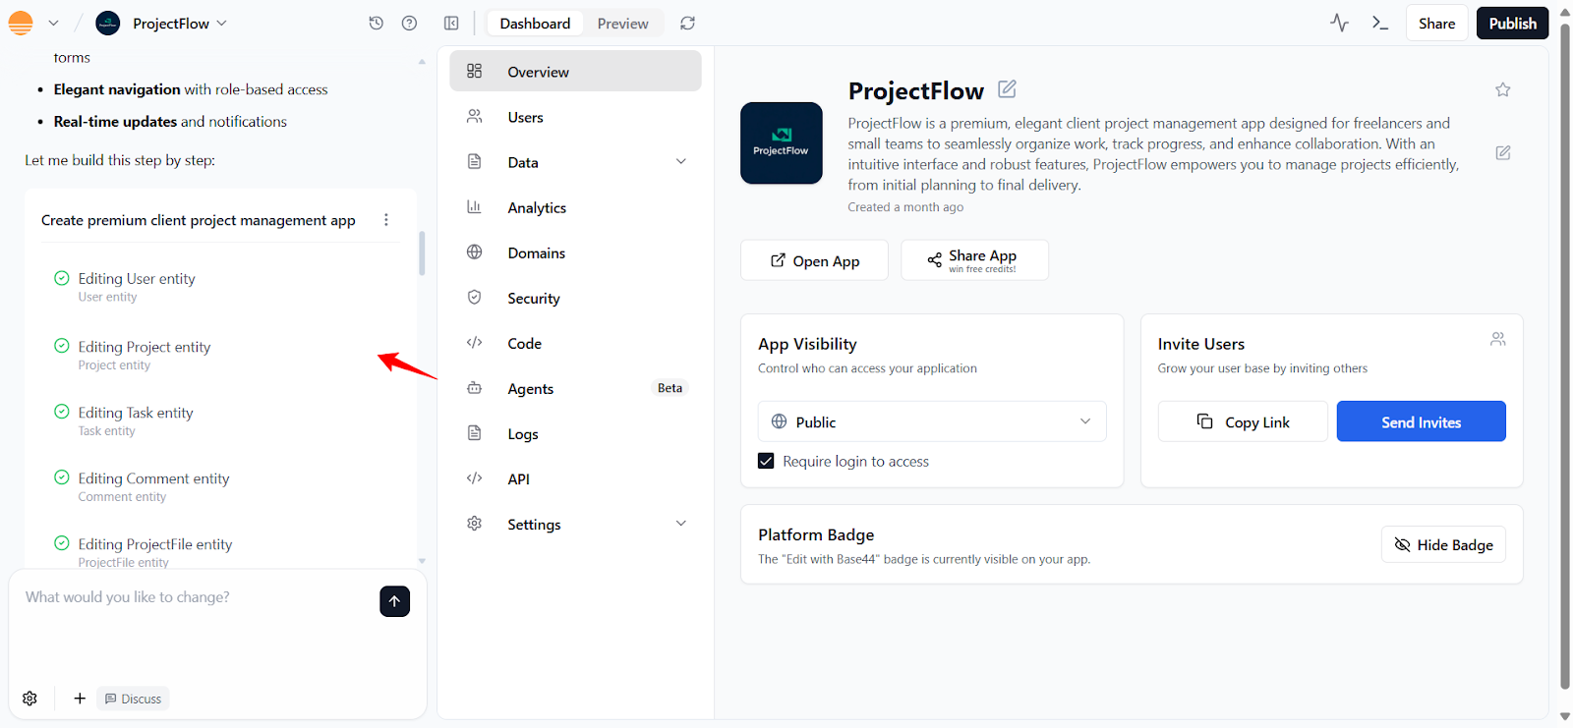Send the chat message with the arrow button
Image resolution: width=1573 pixels, height=728 pixels.
coord(394,601)
